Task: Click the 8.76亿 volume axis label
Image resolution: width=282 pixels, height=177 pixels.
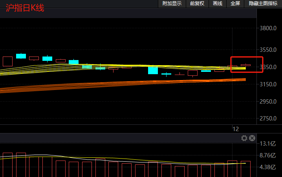Action: (x=267, y=155)
